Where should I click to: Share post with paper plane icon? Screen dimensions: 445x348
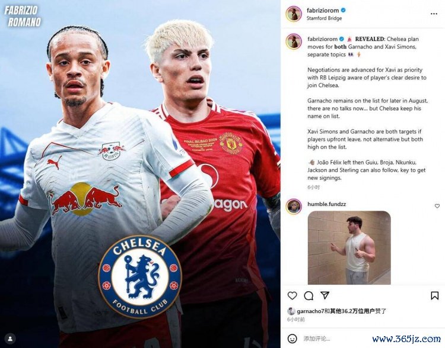pyautogui.click(x=325, y=295)
